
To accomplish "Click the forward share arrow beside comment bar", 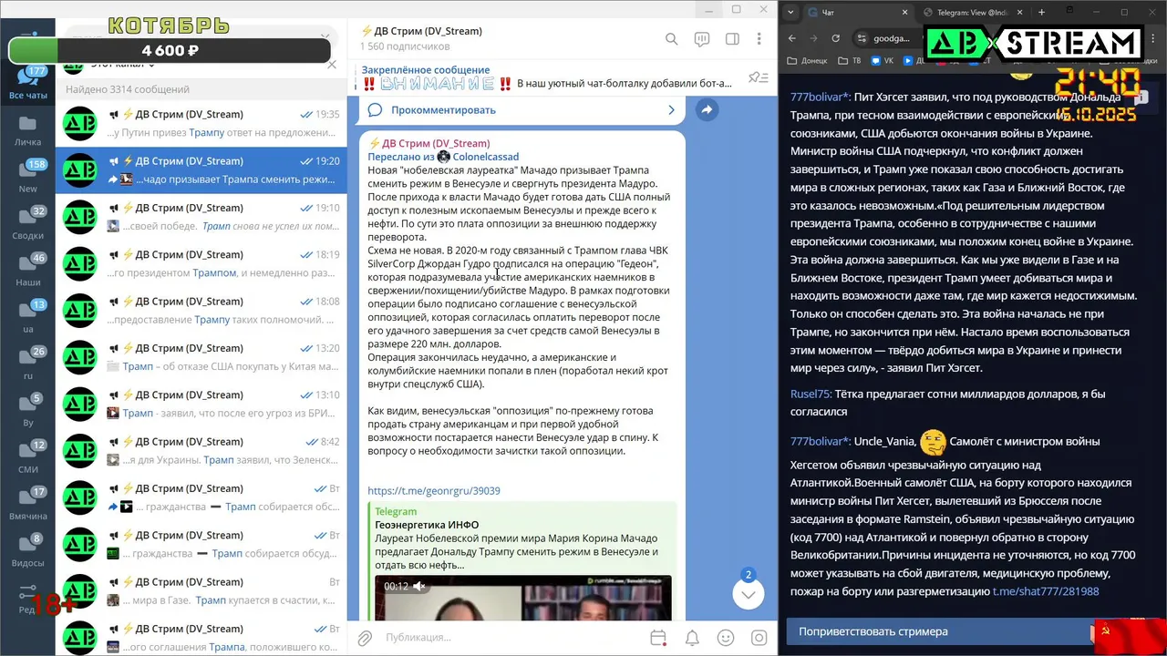I will point(706,110).
